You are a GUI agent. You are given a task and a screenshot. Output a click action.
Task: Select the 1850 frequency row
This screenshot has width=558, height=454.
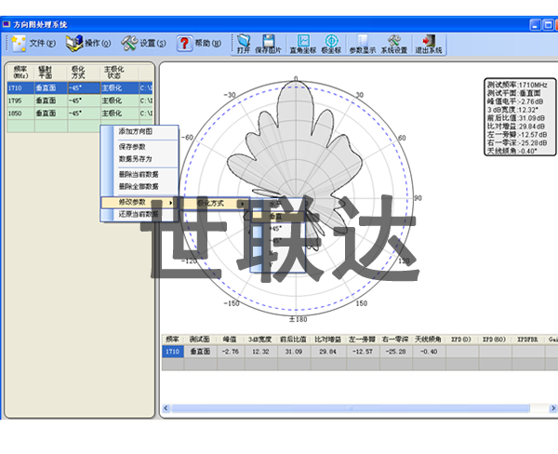pyautogui.click(x=80, y=113)
